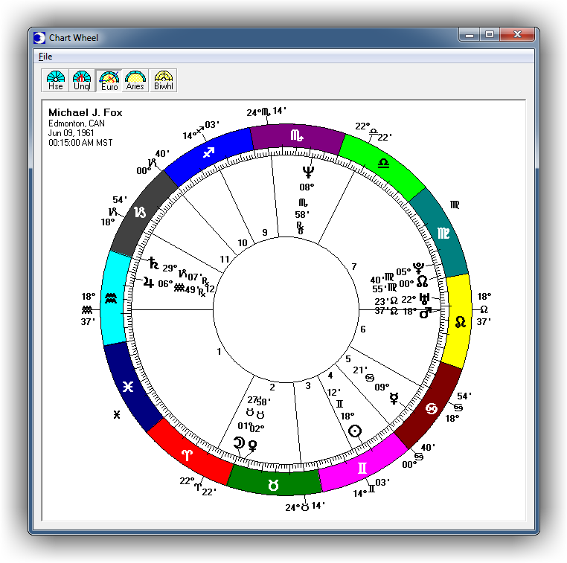Click the Saturn planet glyph
Viewport: 567px width, 563px height.
pyautogui.click(x=154, y=263)
